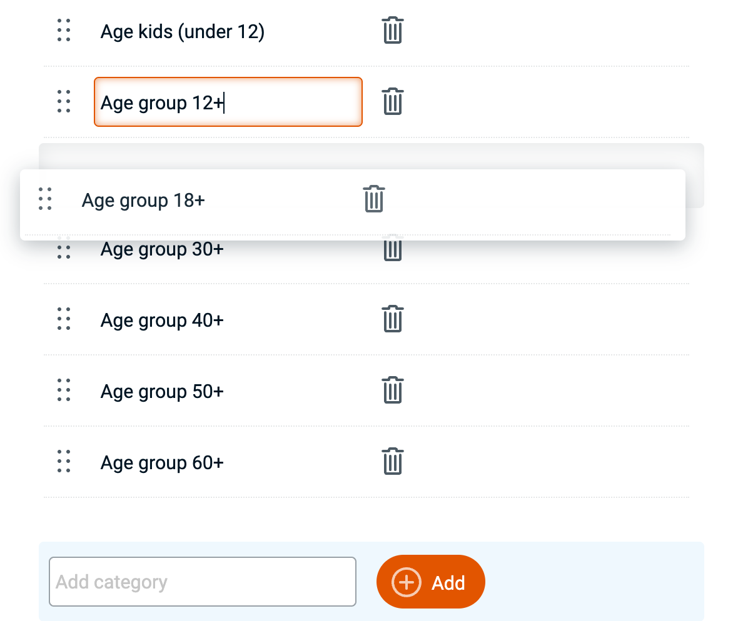Delete the Age kids (under 12) category

[392, 31]
